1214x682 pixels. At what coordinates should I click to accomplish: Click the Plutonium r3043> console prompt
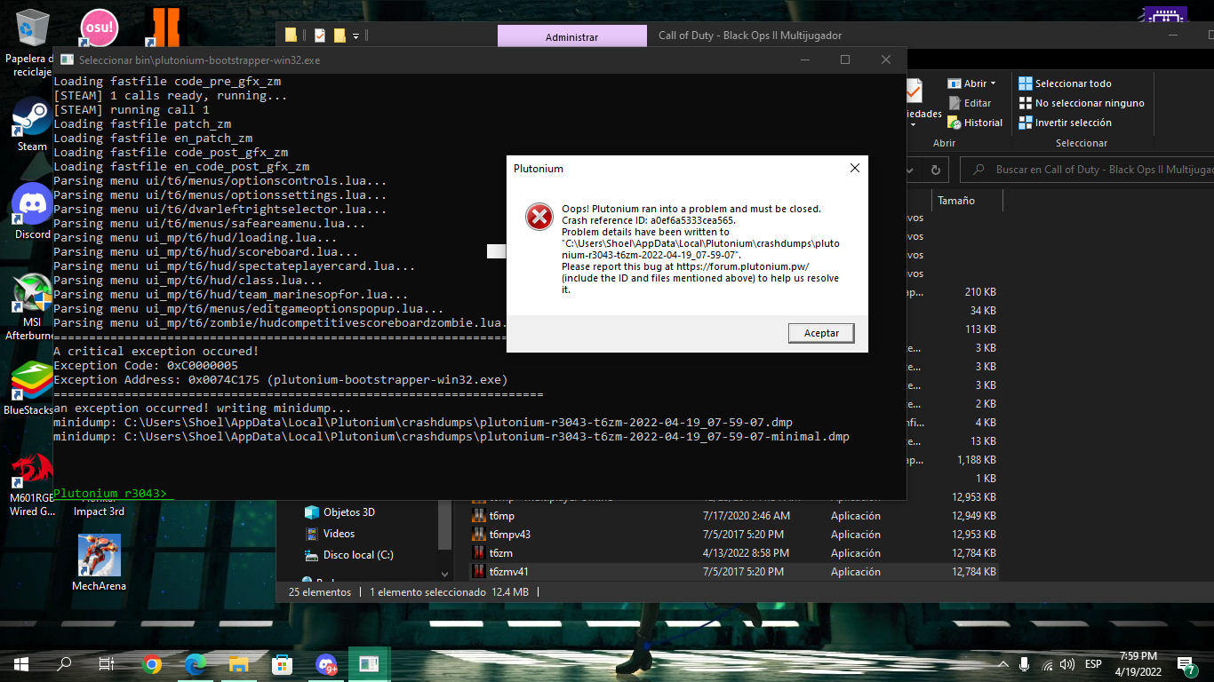click(x=109, y=494)
